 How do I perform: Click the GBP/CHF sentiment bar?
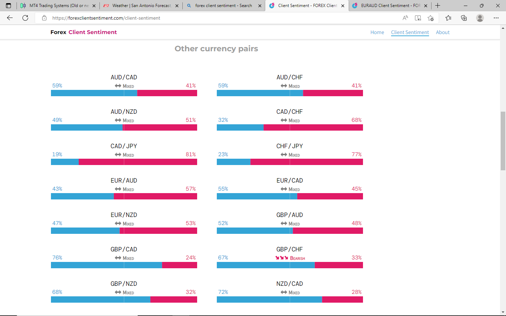(290, 265)
